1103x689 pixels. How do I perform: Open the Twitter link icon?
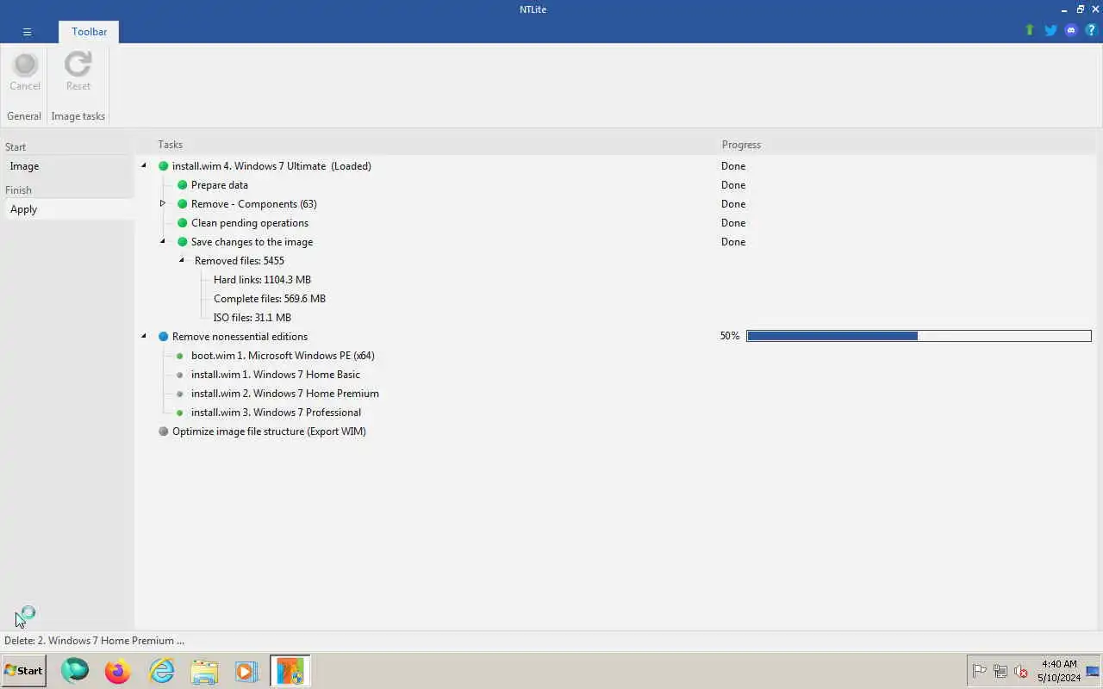click(x=1050, y=30)
